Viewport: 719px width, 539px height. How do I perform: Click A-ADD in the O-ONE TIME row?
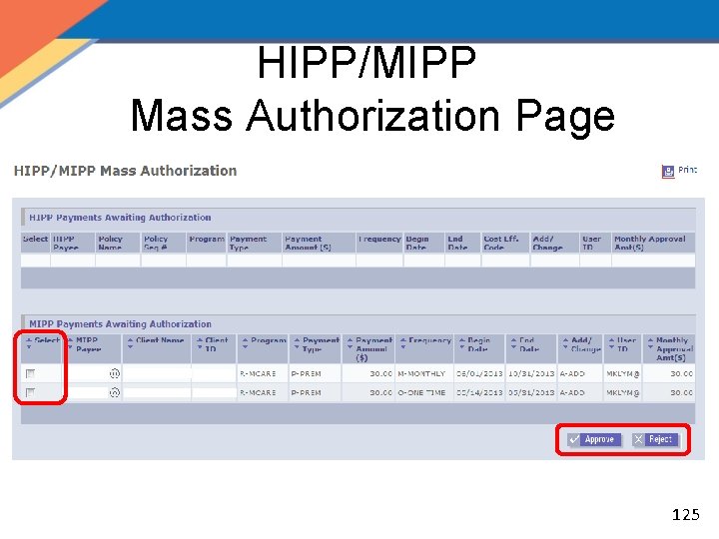[572, 393]
